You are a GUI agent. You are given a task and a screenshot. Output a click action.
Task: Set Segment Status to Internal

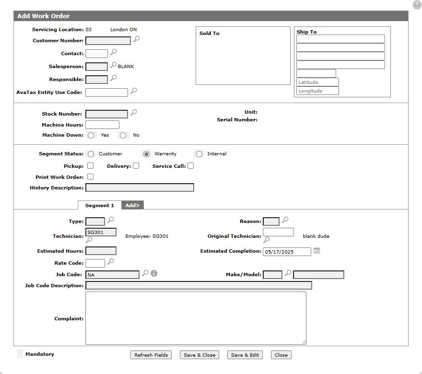tap(199, 154)
